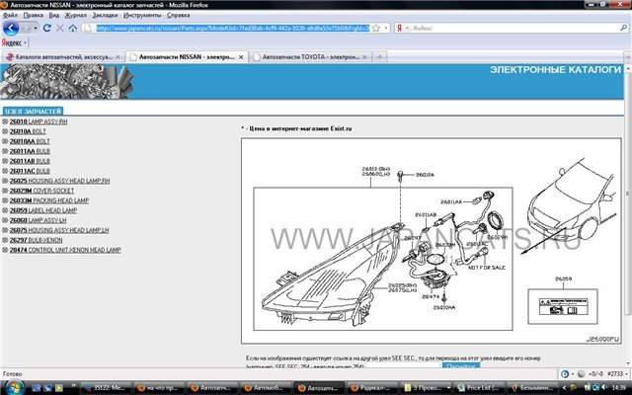Screen dimensions: 632x395
Task: Open the 26059 LABEL-HEAD LAMP link
Action: 43,210
